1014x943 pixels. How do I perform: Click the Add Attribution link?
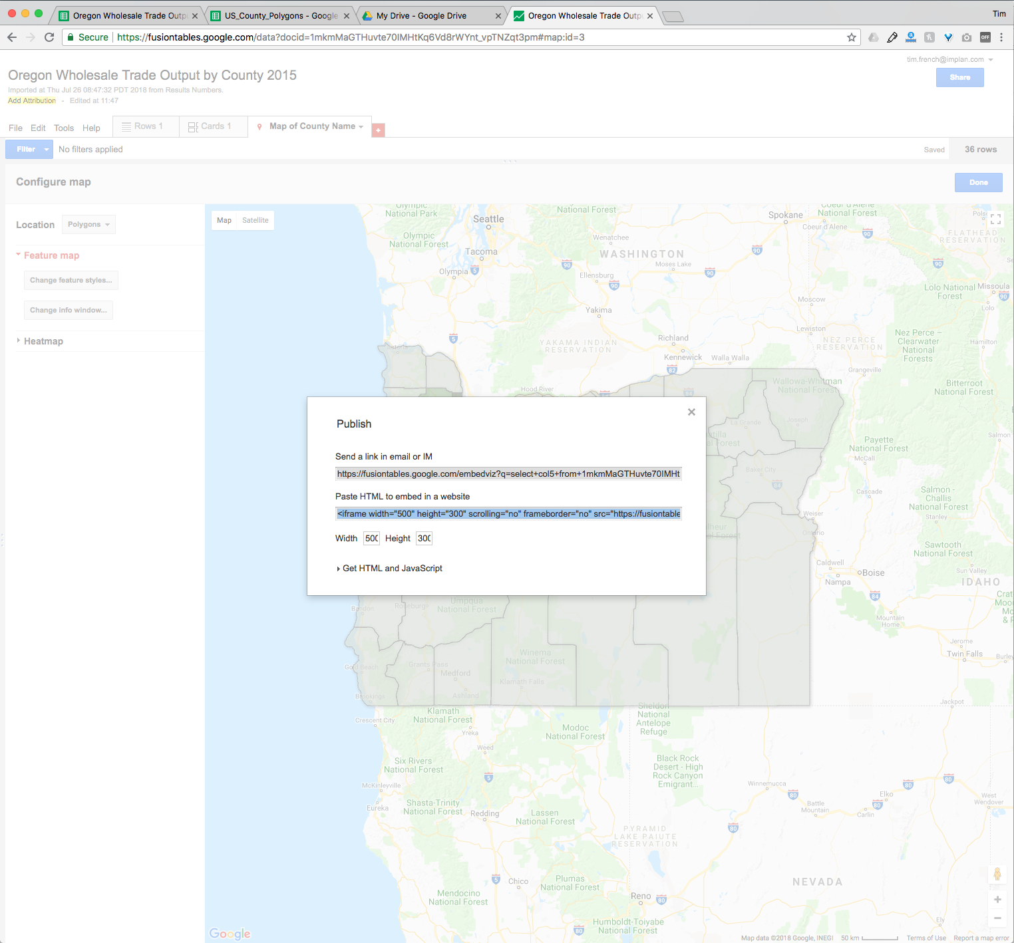[32, 100]
